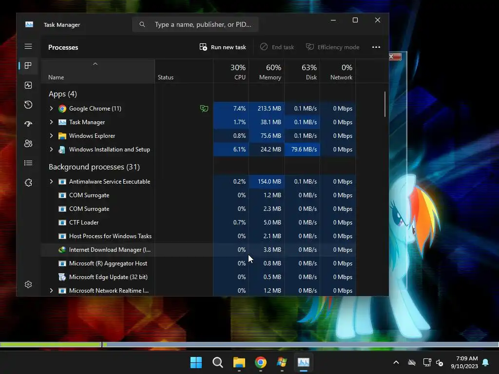Click the Antimalware Service Executable process icon
The image size is (499, 374).
point(62,182)
